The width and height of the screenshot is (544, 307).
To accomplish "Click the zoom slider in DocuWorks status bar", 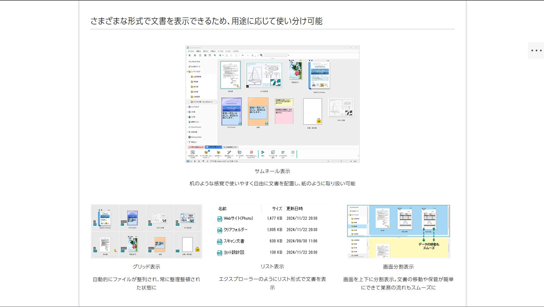I will pos(341,161).
